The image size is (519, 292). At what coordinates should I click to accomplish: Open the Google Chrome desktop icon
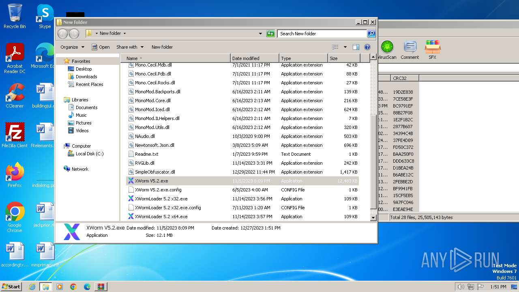15,217
